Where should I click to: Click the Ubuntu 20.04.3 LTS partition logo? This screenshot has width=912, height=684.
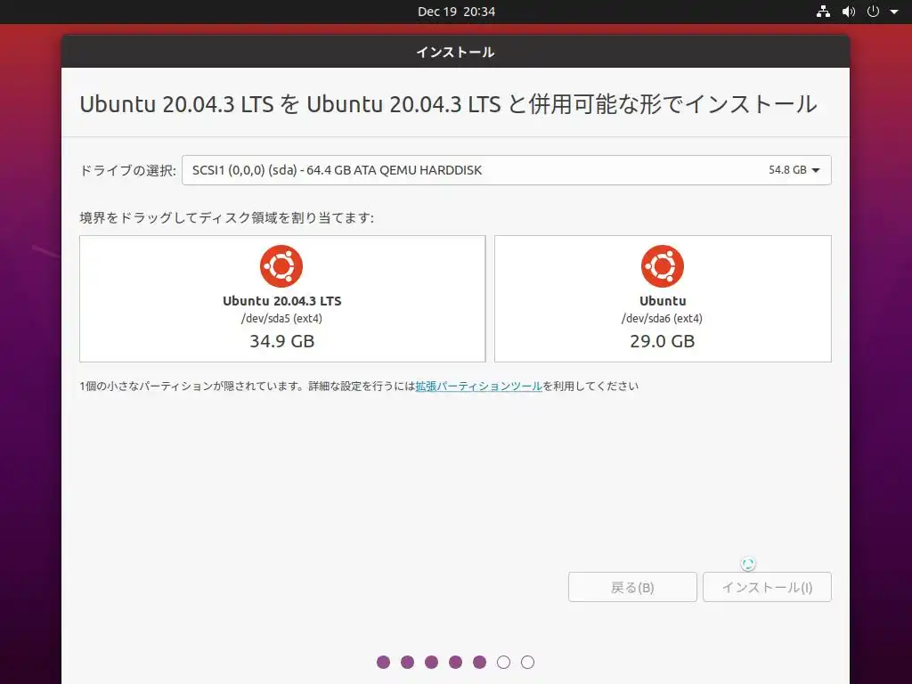tap(281, 265)
